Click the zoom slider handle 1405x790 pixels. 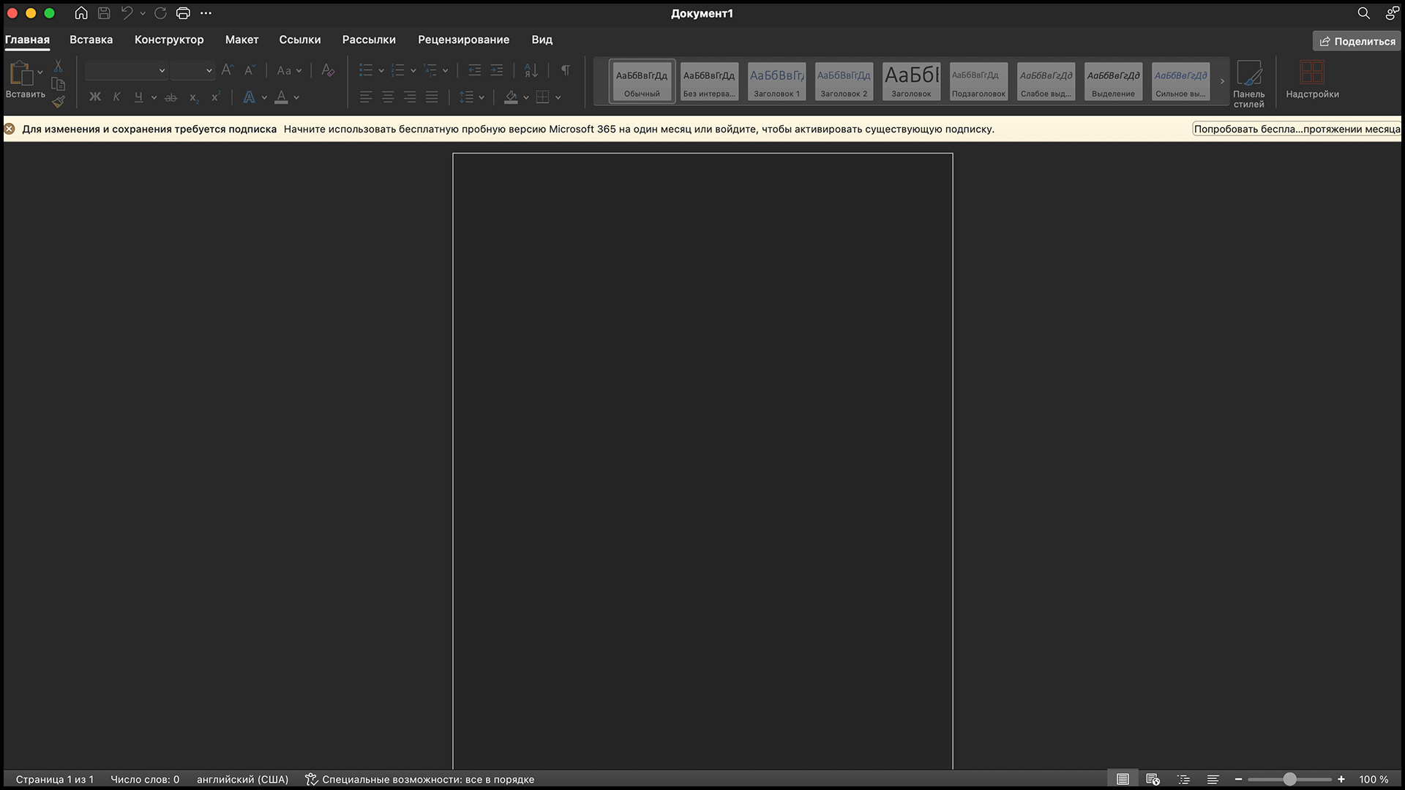coord(1289,779)
